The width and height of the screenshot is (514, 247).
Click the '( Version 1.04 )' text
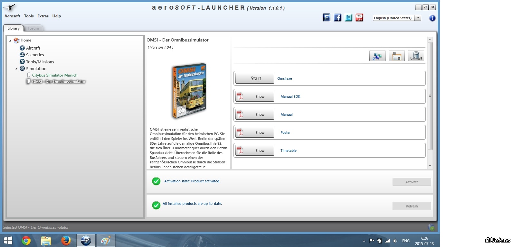(x=161, y=47)
